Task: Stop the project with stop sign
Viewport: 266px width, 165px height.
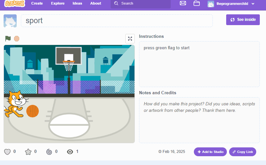Action: tap(17, 38)
